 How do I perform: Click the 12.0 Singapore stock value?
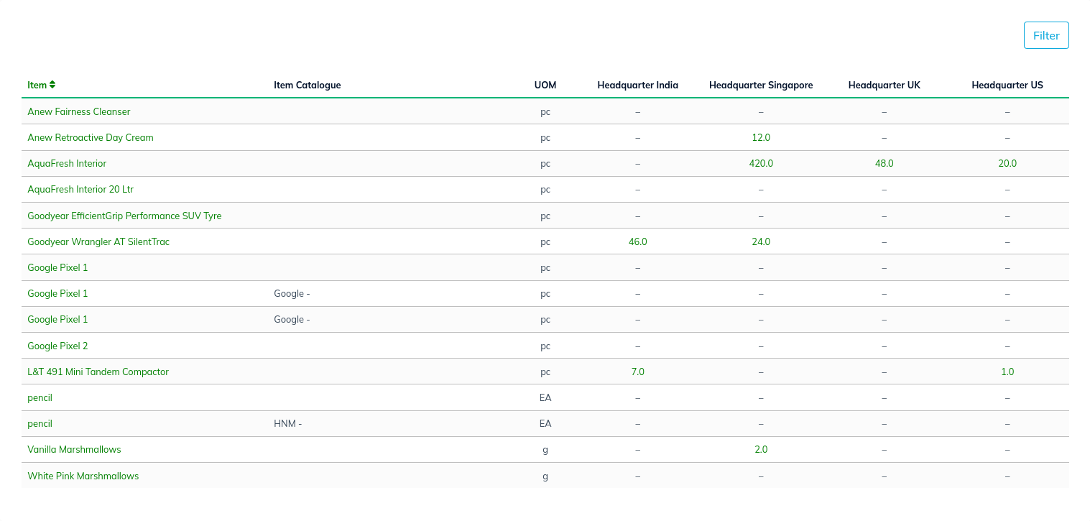[761, 137]
